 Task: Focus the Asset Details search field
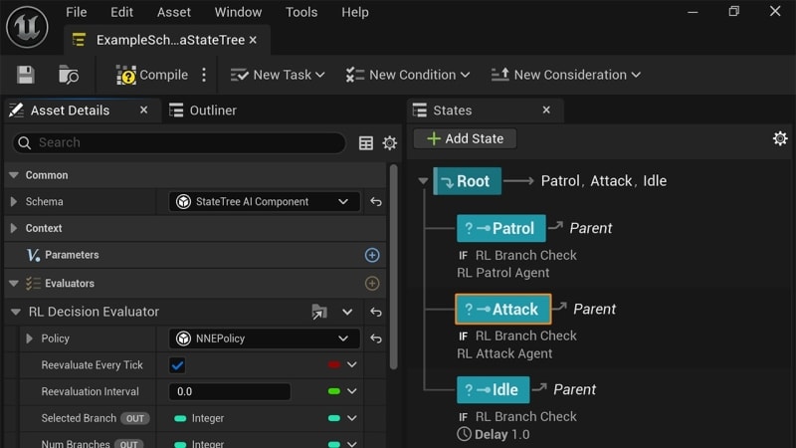click(x=179, y=142)
